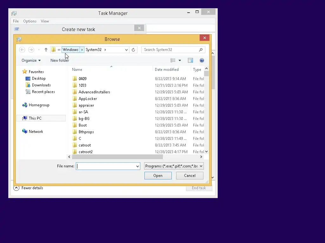Open Task Manager View menu
The height and width of the screenshot is (243, 325).
coord(45,21)
